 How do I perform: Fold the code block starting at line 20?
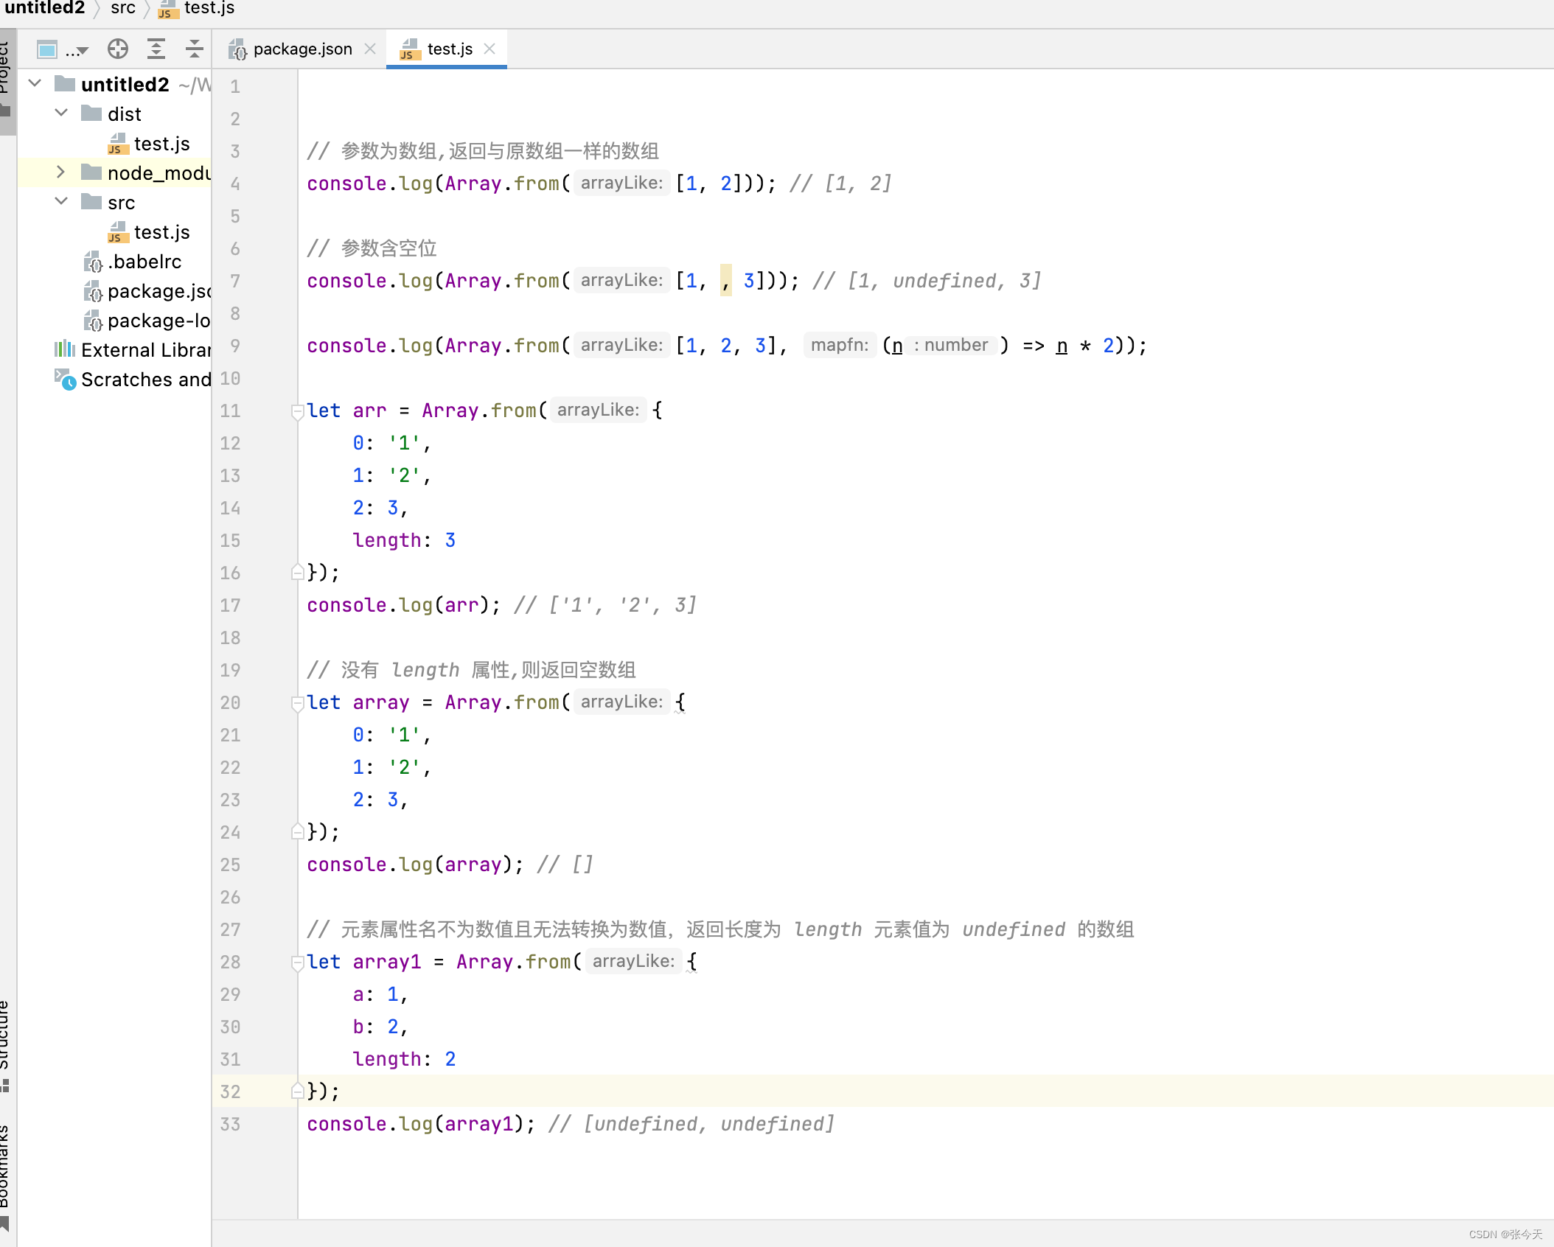pos(298,703)
